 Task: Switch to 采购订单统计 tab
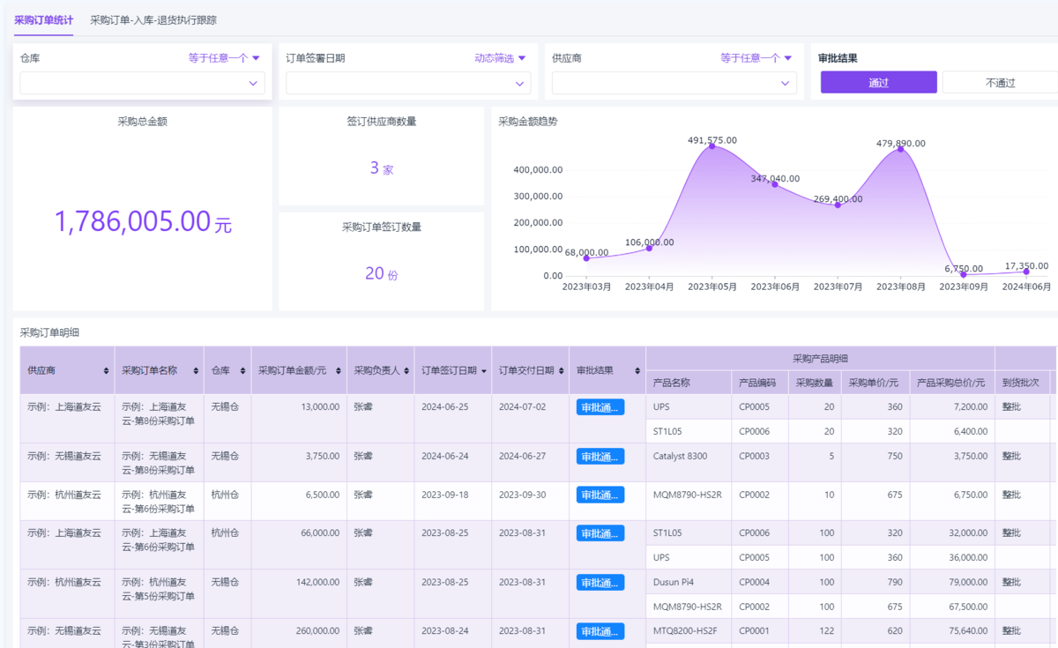pos(44,19)
